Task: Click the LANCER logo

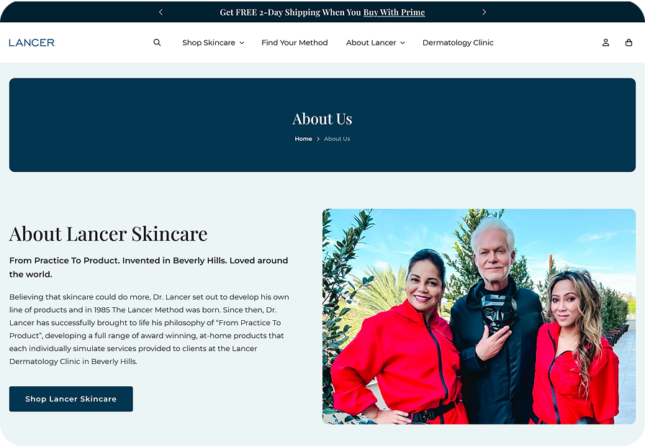Action: pyautogui.click(x=32, y=42)
